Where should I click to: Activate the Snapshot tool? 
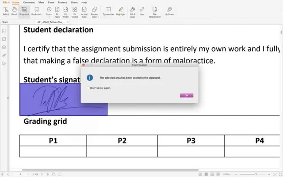point(24,11)
